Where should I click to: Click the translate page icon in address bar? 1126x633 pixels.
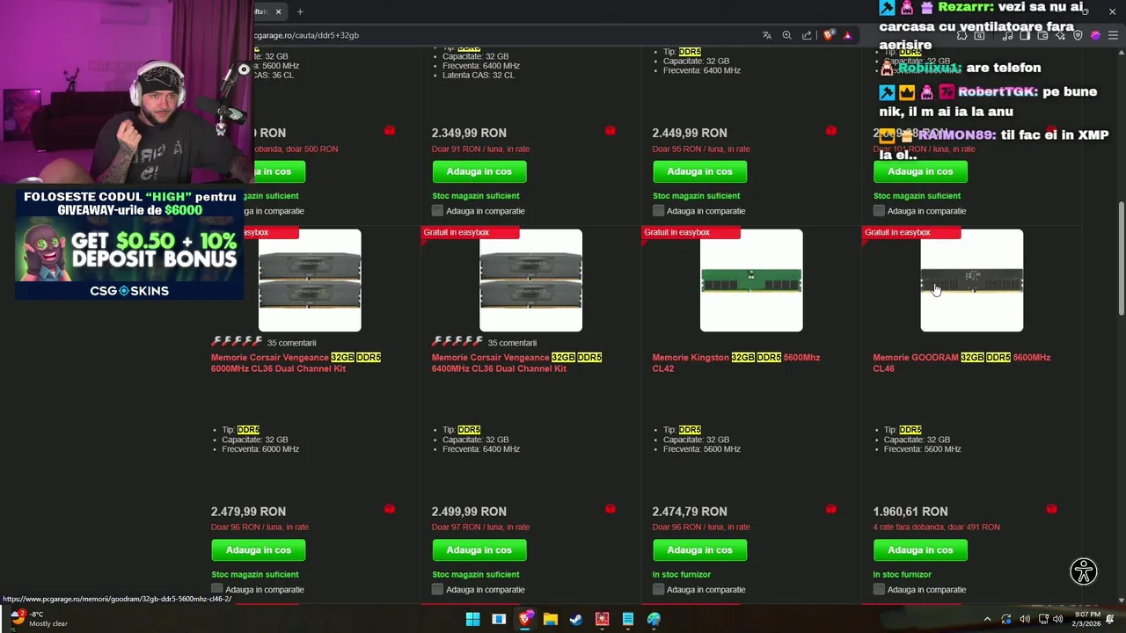(767, 35)
